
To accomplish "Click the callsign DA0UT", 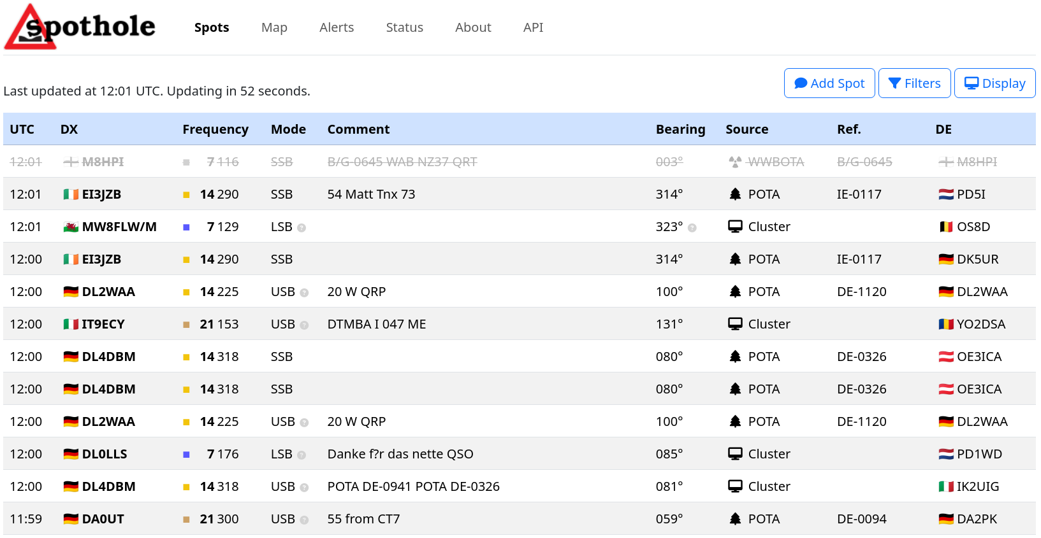I will [x=103, y=519].
